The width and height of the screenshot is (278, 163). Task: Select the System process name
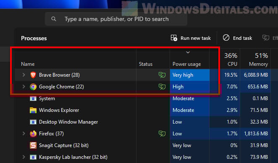47,98
